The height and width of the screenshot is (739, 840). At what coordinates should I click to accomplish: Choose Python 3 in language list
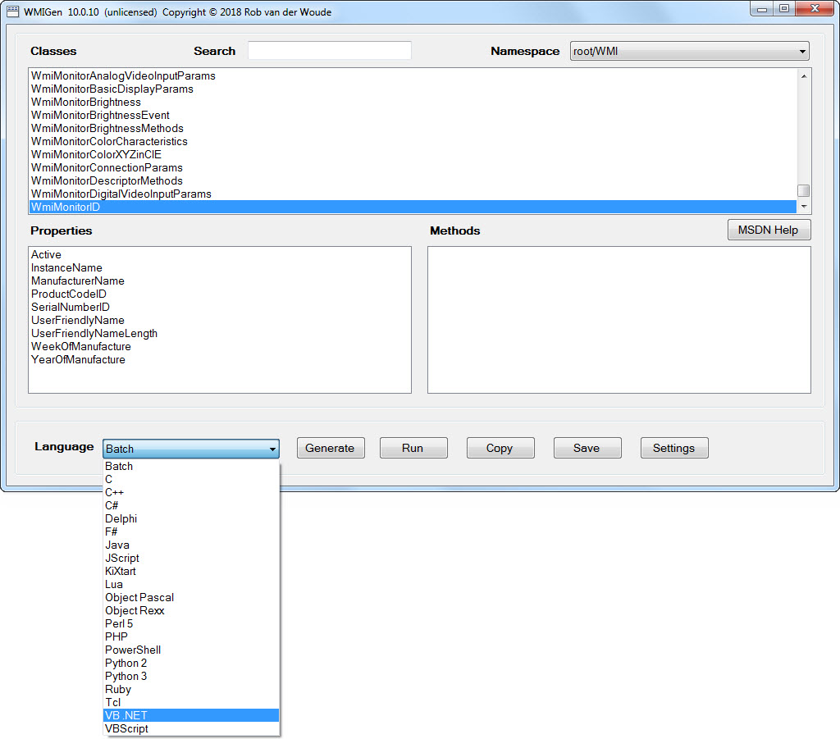pyautogui.click(x=126, y=676)
